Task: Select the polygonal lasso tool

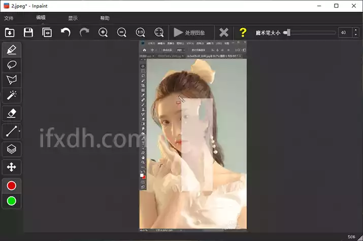Action: pyautogui.click(x=12, y=80)
